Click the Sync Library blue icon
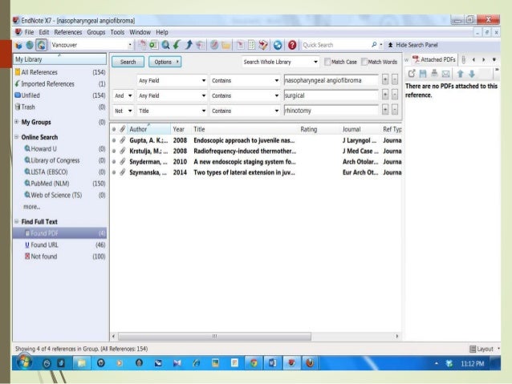The height and width of the screenshot is (384, 512). point(278,45)
